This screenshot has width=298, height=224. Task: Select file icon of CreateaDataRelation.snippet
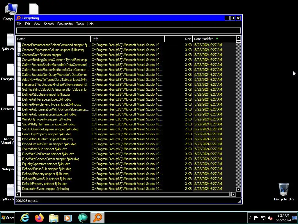click(x=19, y=55)
